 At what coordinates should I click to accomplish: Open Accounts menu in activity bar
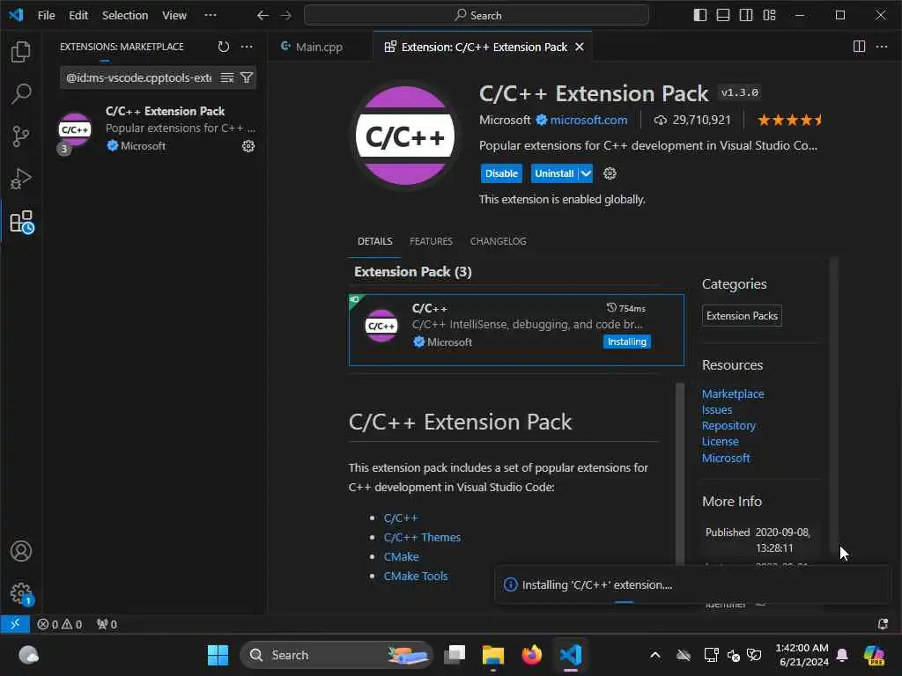(x=21, y=551)
